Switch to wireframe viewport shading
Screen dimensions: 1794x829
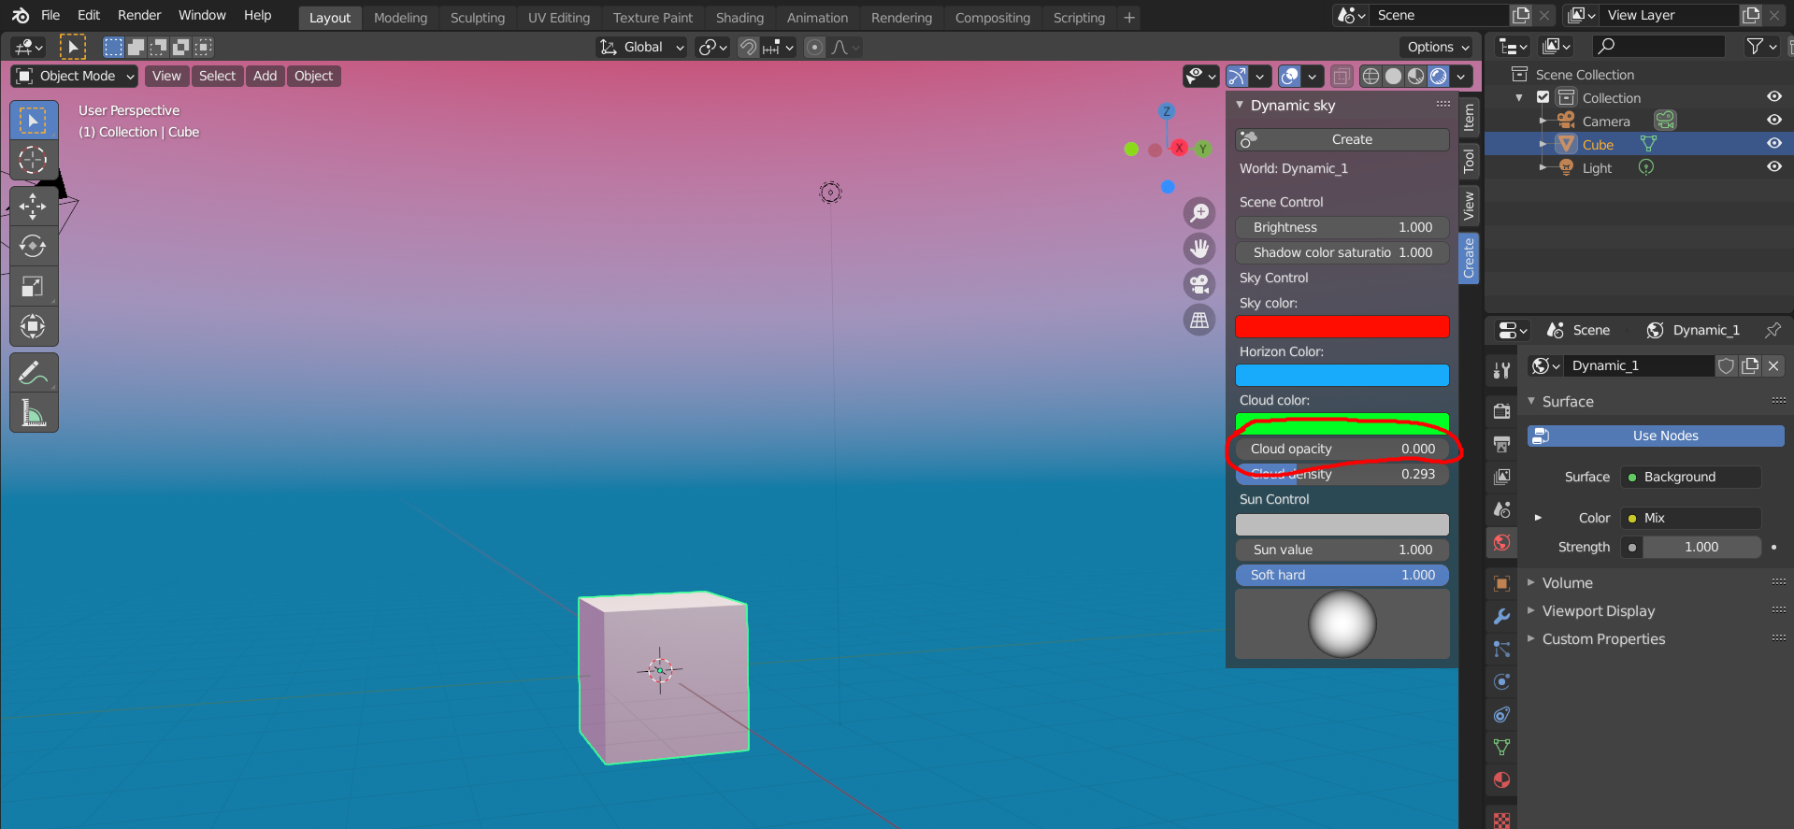tap(1371, 76)
